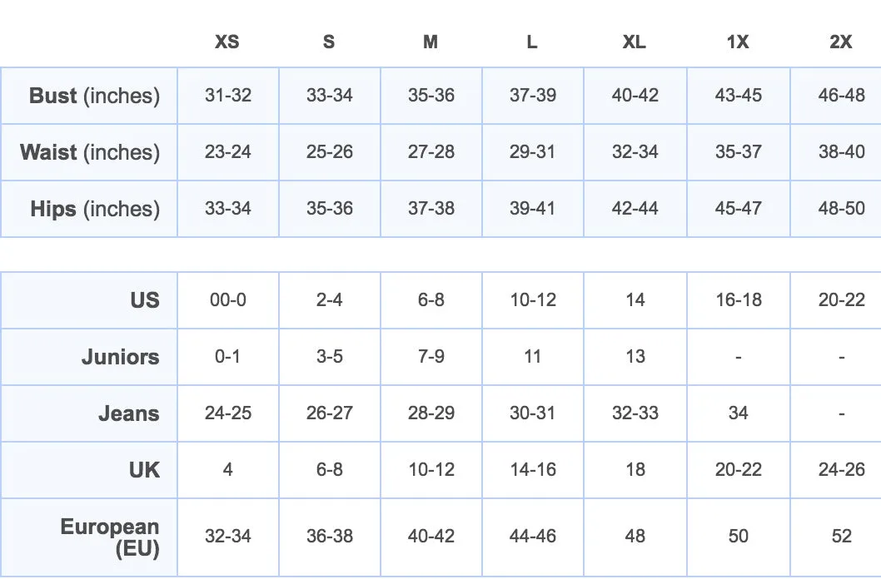Click Jeans cell reading 32-33
The image size is (881, 579).
(x=635, y=413)
